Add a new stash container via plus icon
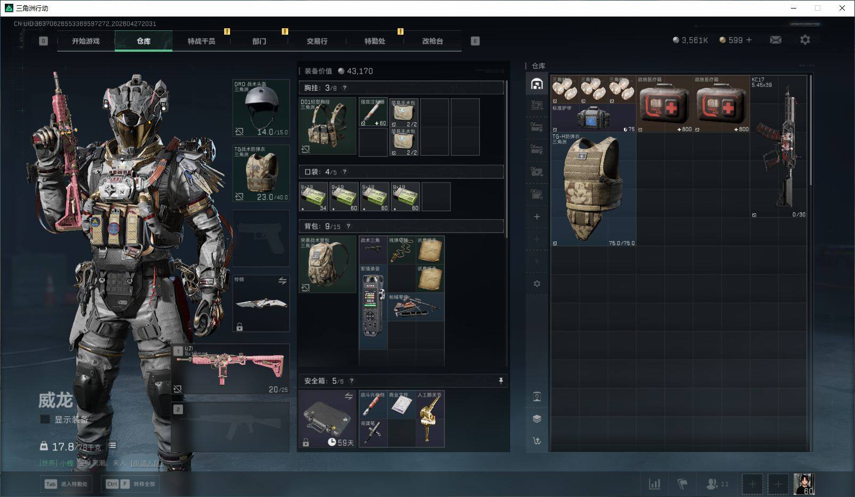This screenshot has width=855, height=497. coord(537,217)
